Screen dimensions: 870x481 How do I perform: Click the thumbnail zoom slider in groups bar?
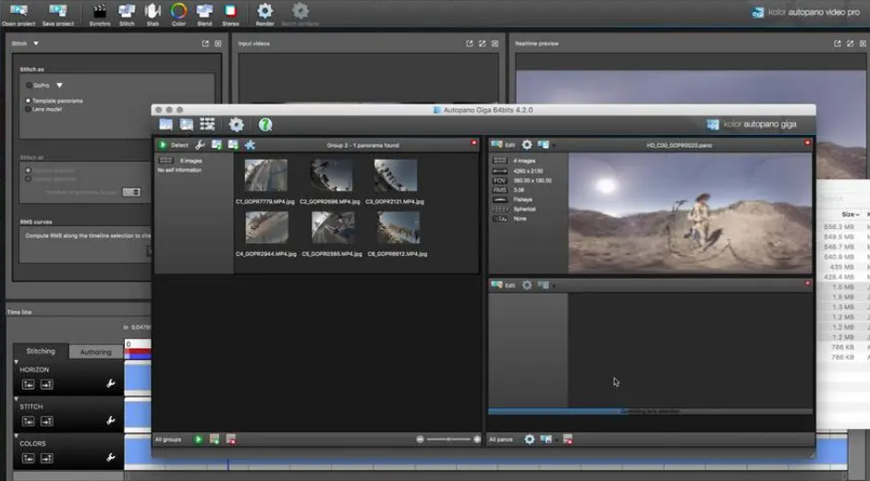pyautogui.click(x=448, y=439)
